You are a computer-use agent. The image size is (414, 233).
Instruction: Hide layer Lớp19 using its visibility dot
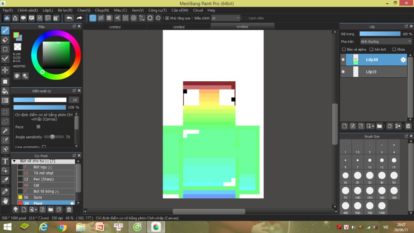343,72
